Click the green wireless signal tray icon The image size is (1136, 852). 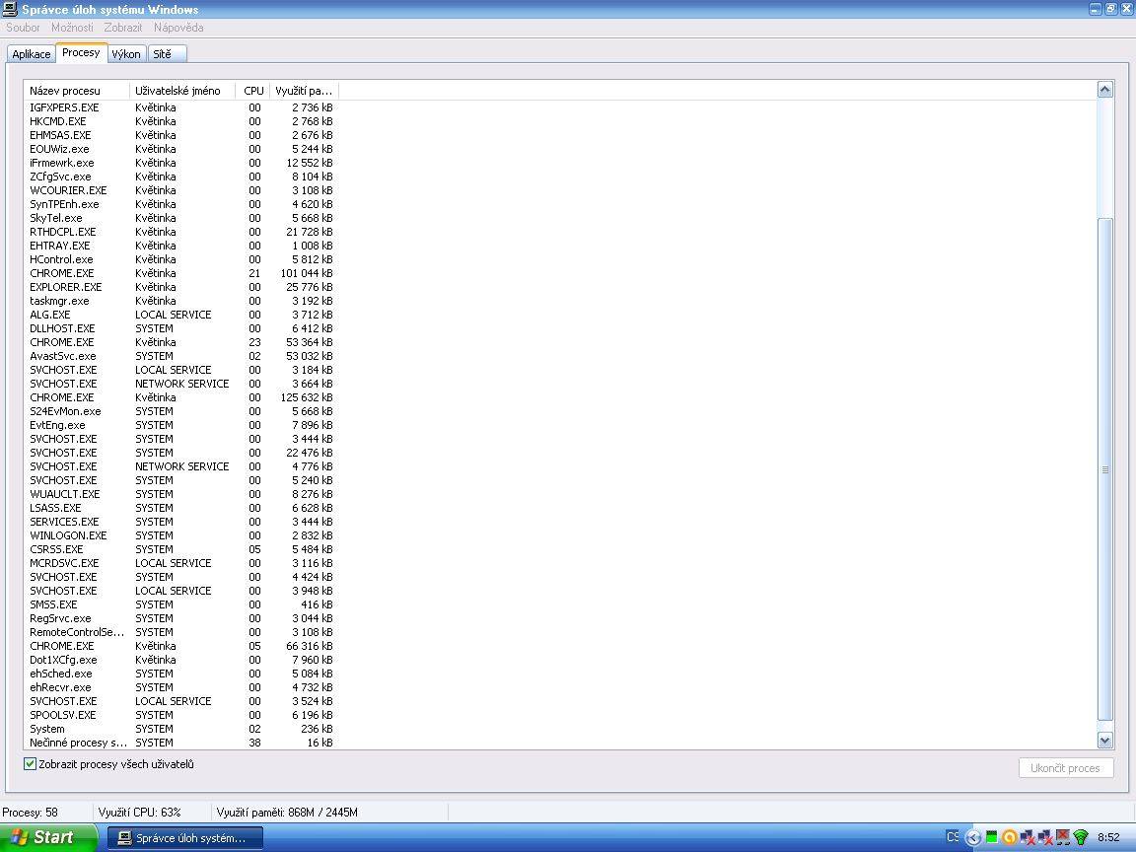coord(1080,838)
